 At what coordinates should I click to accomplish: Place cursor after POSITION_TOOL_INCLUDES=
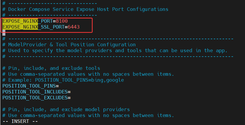pos(71,92)
